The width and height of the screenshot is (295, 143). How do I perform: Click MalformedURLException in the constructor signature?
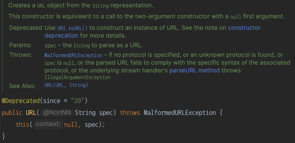[x=180, y=113]
